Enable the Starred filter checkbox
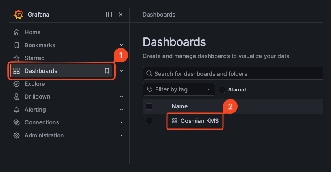 (x=222, y=89)
